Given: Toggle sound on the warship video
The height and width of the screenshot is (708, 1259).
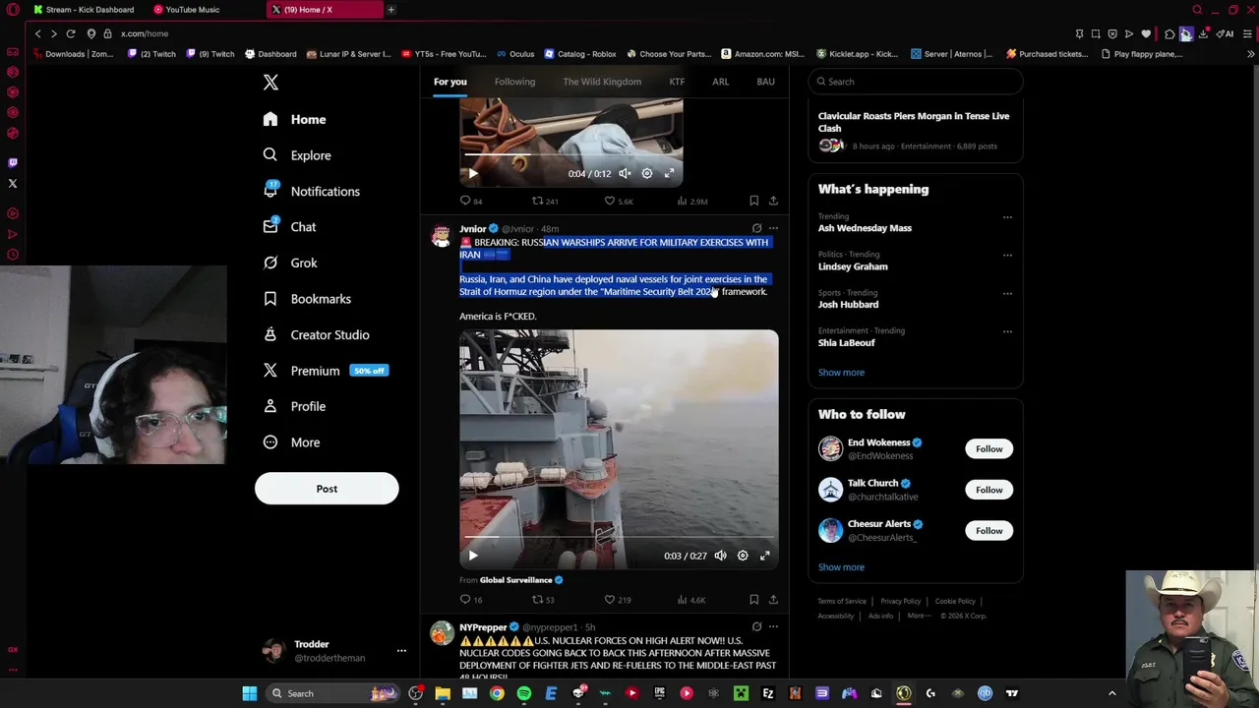Looking at the screenshot, I should coord(721,556).
